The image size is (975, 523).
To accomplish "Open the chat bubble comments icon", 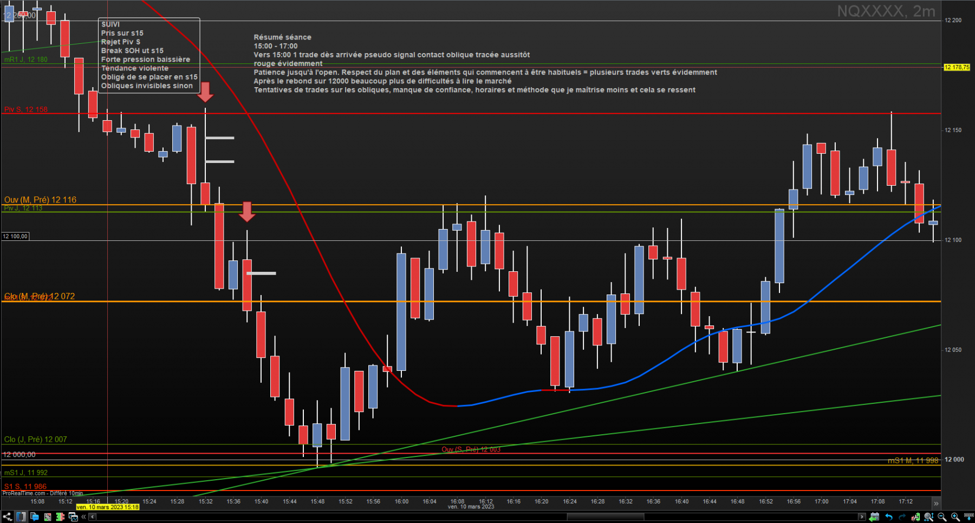I will [x=35, y=517].
